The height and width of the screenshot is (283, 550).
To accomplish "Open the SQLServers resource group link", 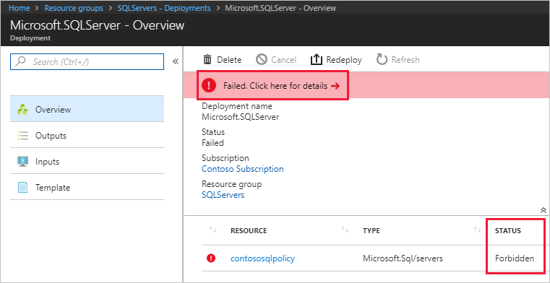I will (x=223, y=195).
